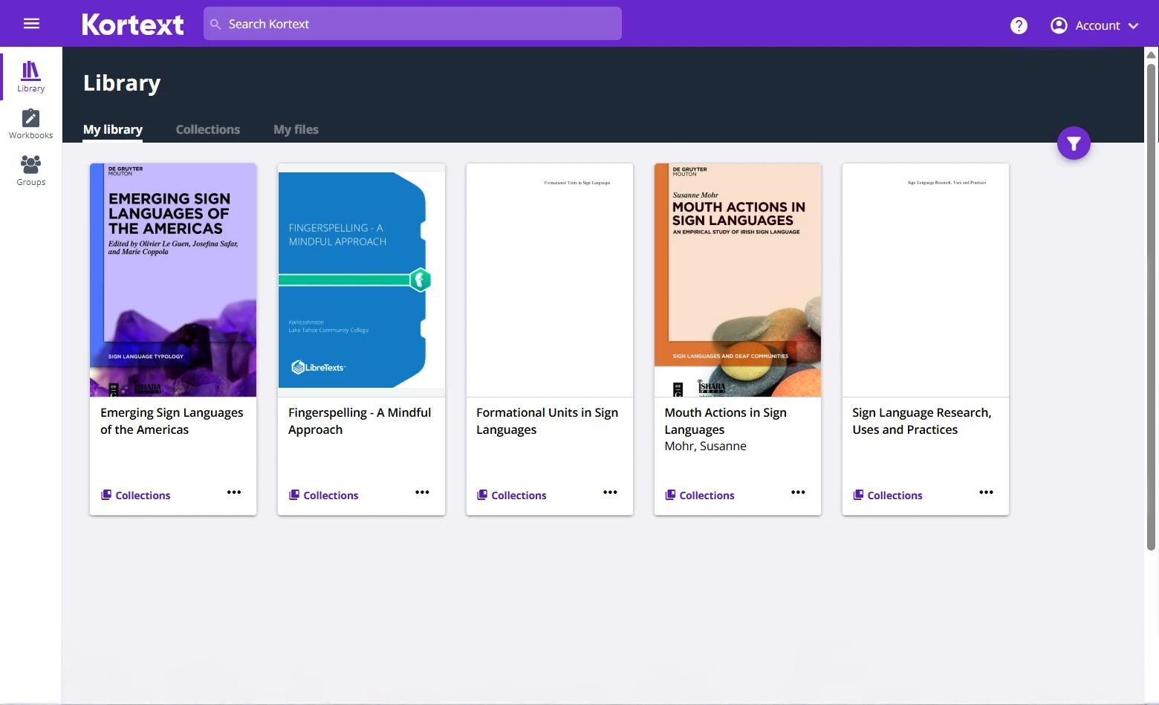Image resolution: width=1159 pixels, height=705 pixels.
Task: Select the My library tab
Action: point(112,129)
